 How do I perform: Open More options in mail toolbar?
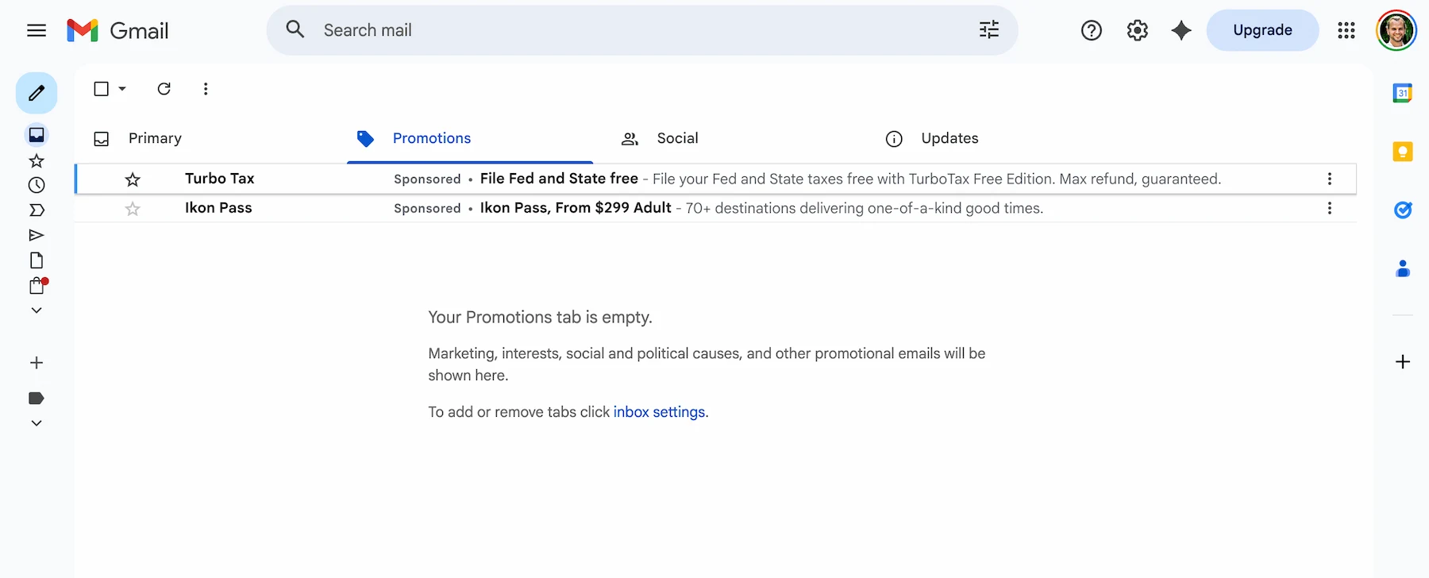click(x=206, y=89)
